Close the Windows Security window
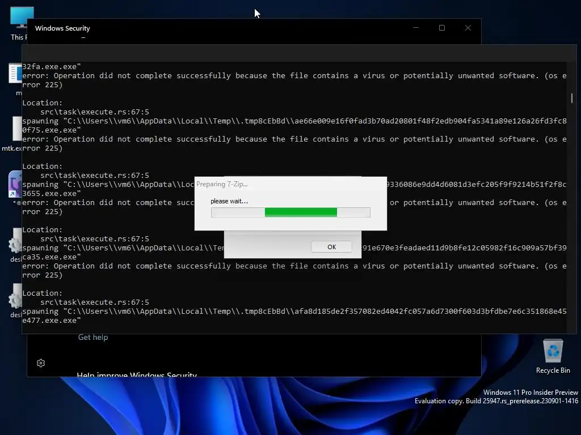 click(x=468, y=28)
